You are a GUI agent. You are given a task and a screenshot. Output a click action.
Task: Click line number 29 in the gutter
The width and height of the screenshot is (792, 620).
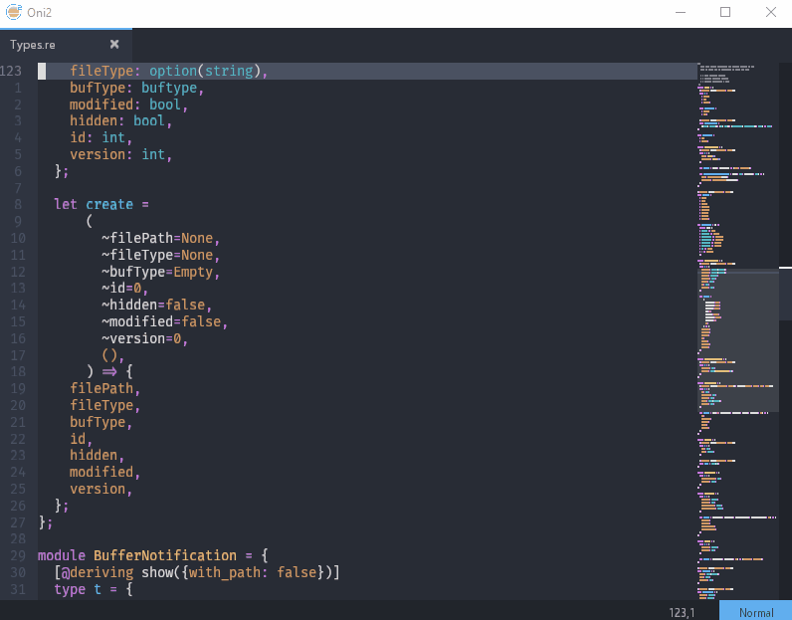(18, 556)
